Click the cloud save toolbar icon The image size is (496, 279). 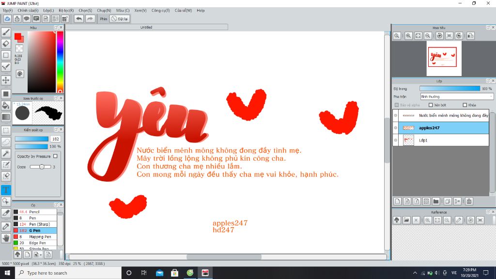click(7, 19)
